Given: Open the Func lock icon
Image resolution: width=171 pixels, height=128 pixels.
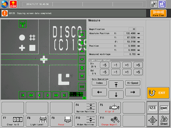Looking at the screenshot, I should (162, 4).
